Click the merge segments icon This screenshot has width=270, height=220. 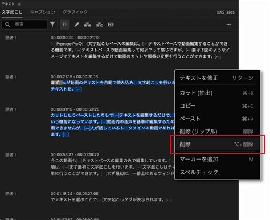click(87, 25)
